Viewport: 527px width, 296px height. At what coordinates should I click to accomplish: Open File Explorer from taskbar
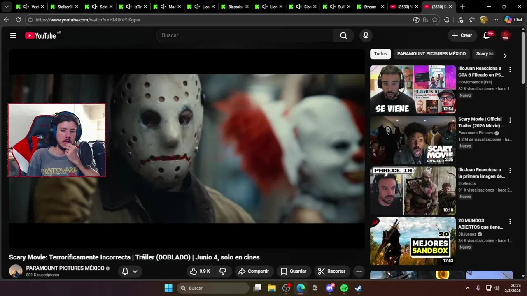[x=272, y=288]
